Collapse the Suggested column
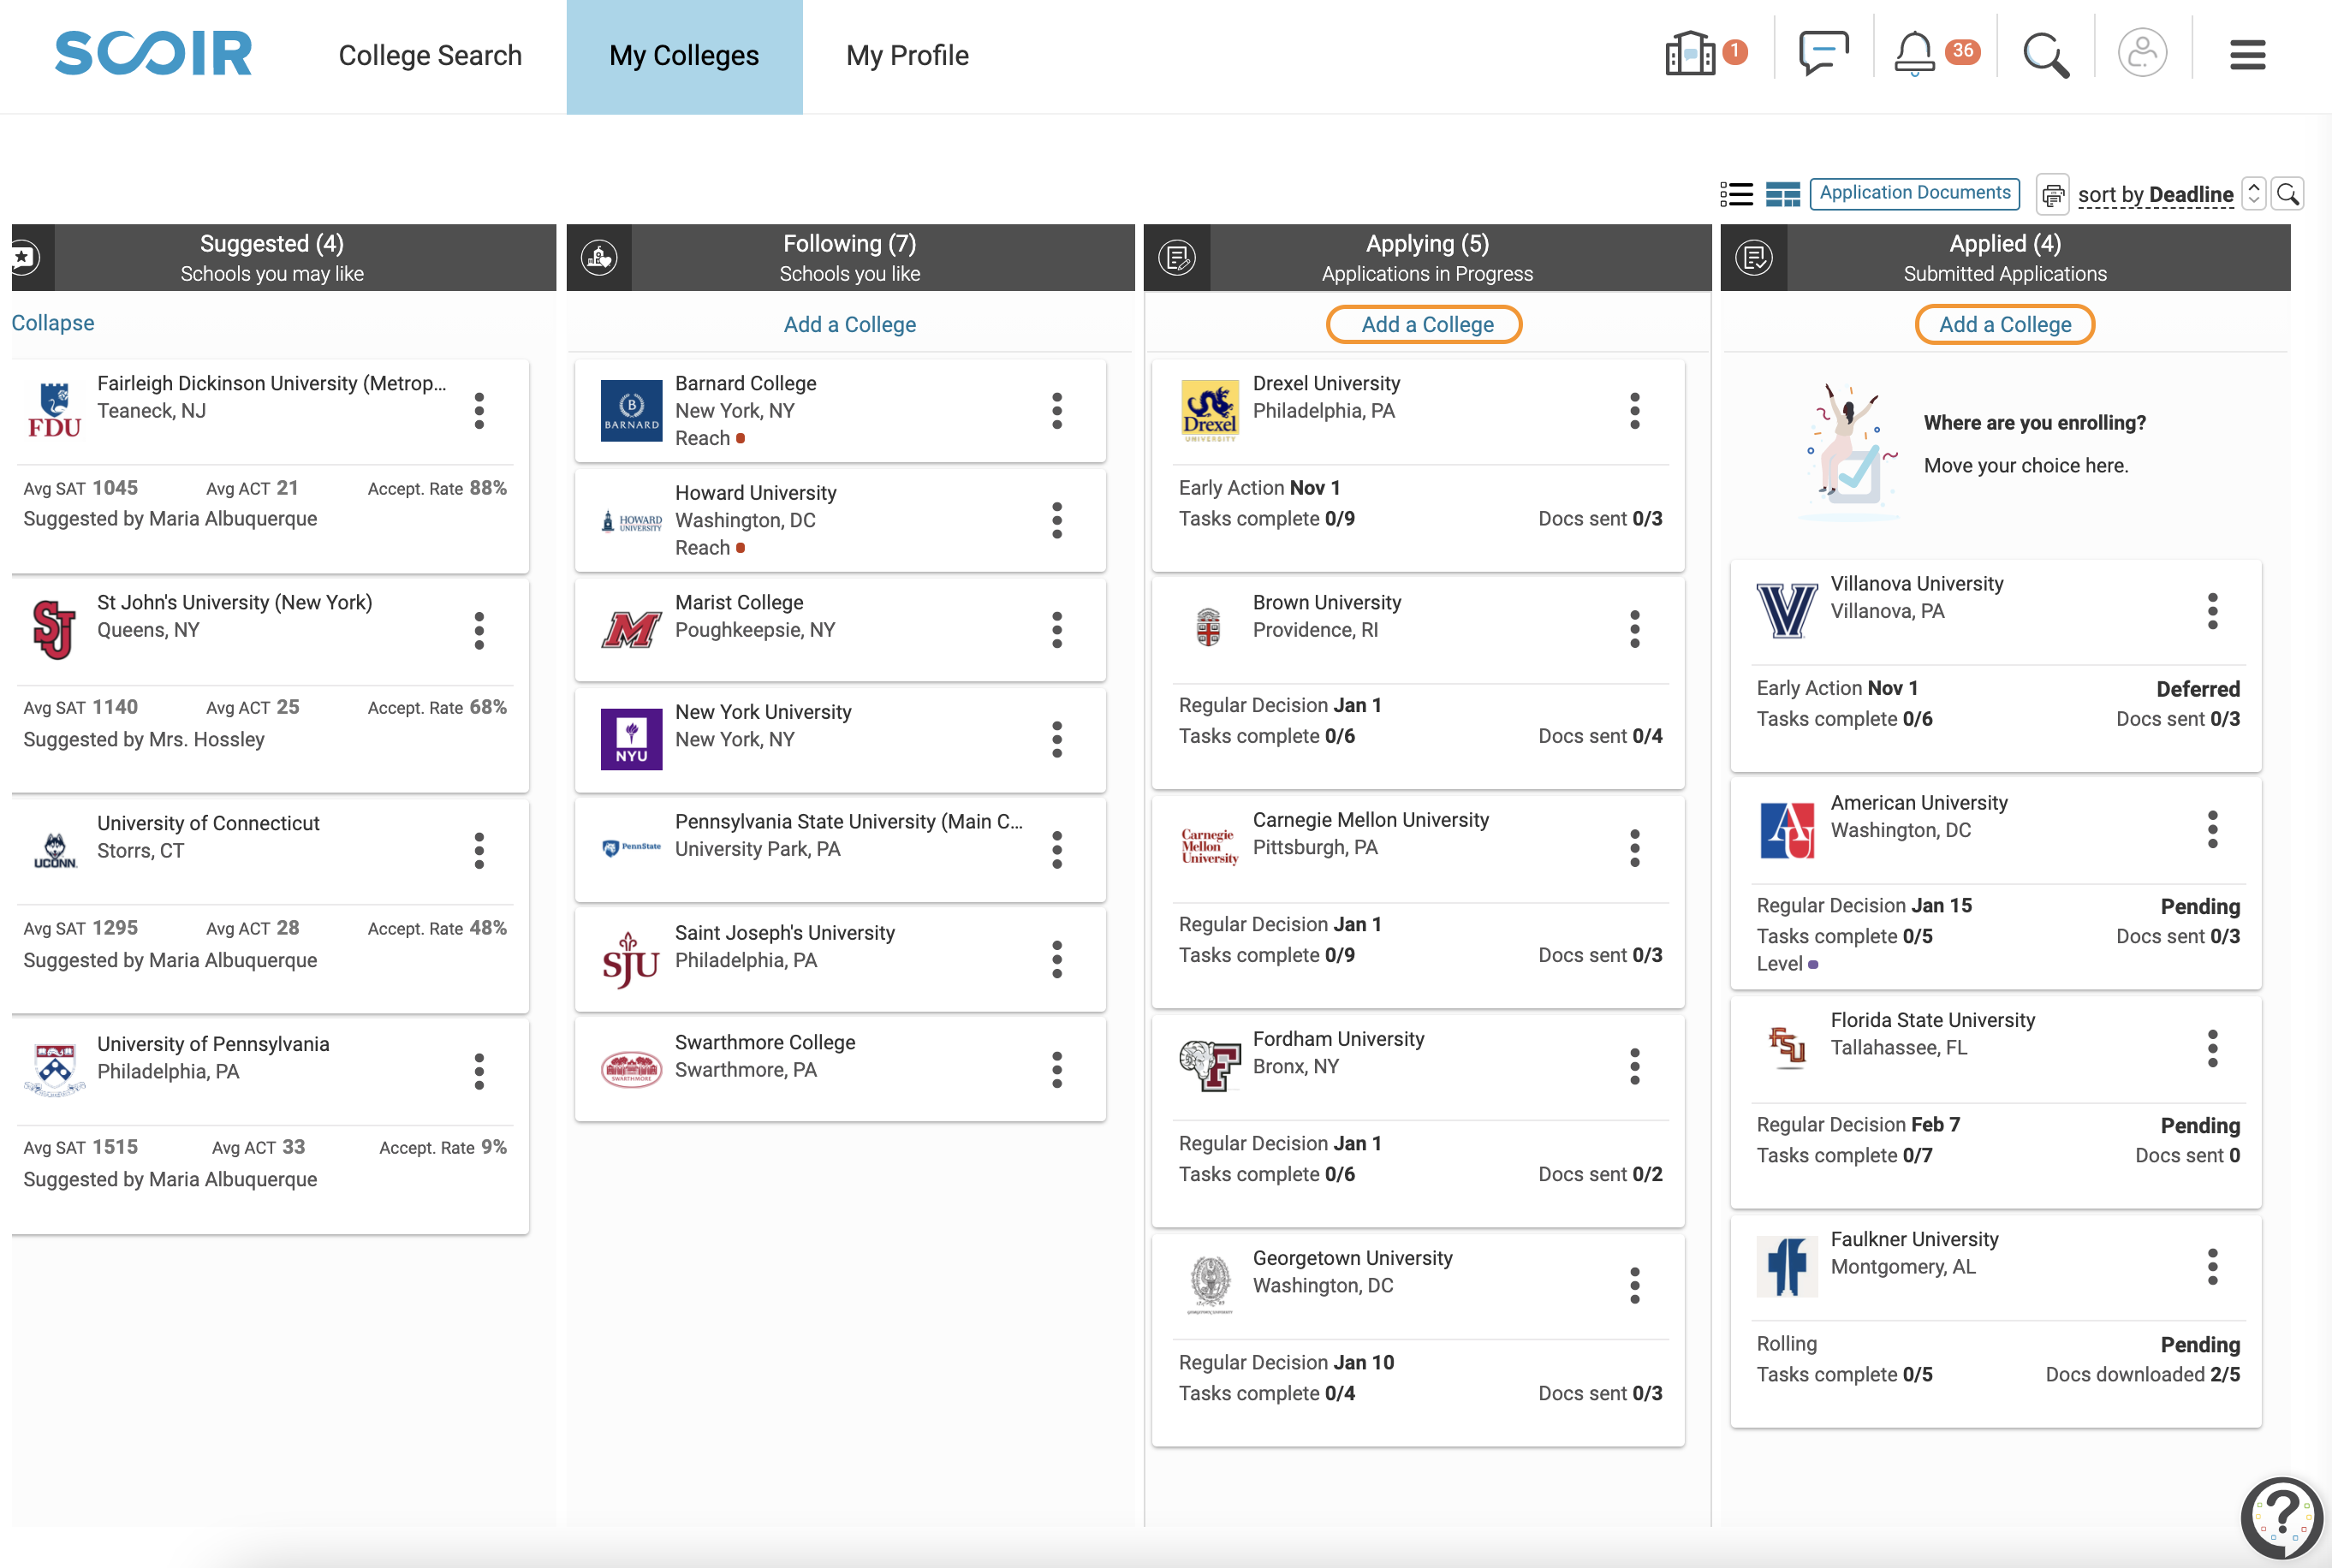This screenshot has width=2332, height=1568. (53, 323)
